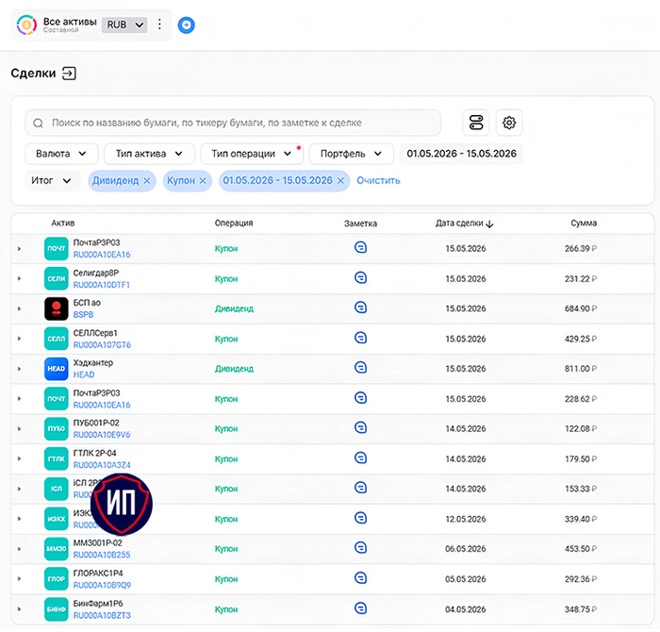
Task: Open the Тип операции dropdown
Action: (x=252, y=154)
